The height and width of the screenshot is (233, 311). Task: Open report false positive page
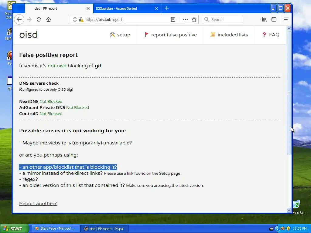pos(171,35)
